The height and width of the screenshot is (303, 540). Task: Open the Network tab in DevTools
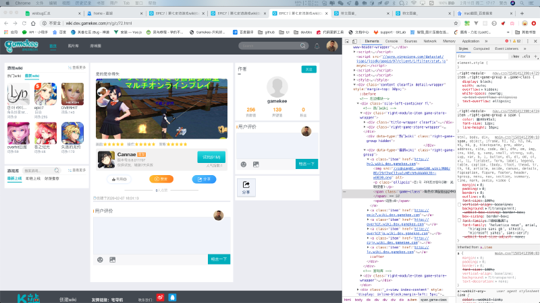click(x=430, y=41)
